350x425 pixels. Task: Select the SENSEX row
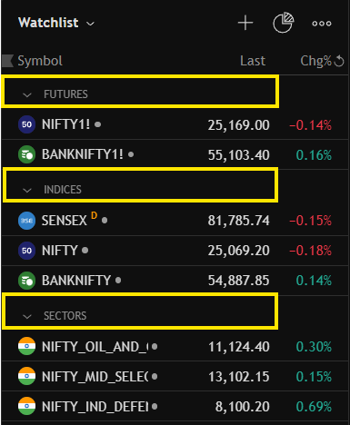point(175,221)
